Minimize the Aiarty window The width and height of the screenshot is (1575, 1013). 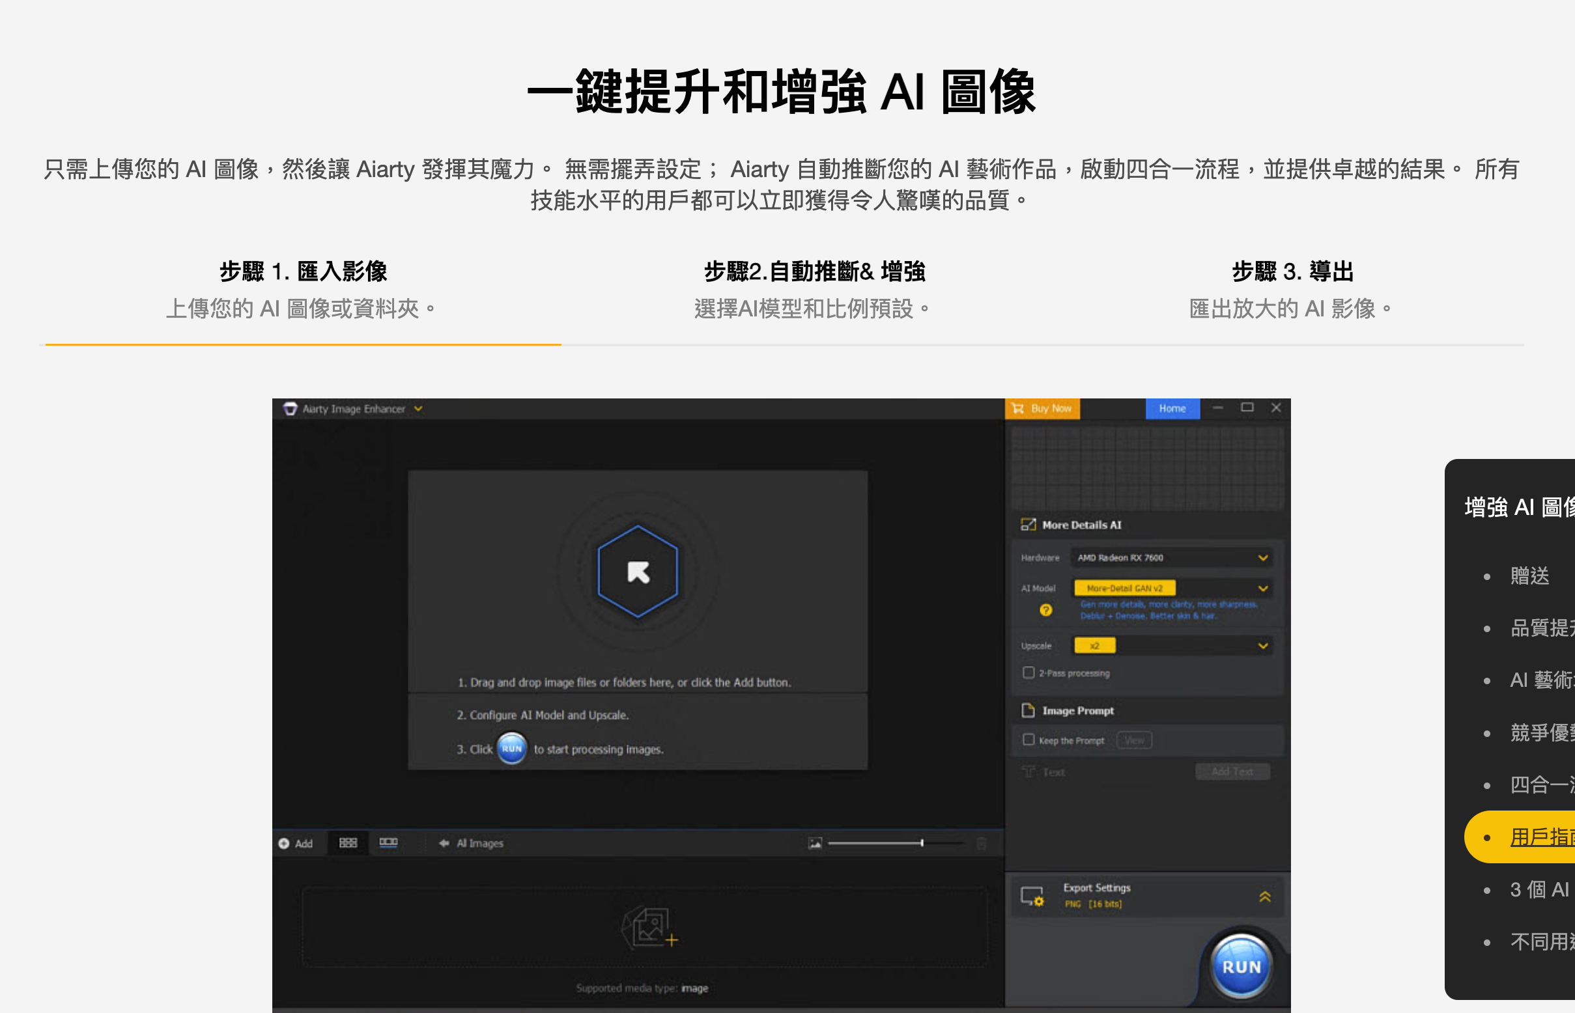pyautogui.click(x=1217, y=408)
